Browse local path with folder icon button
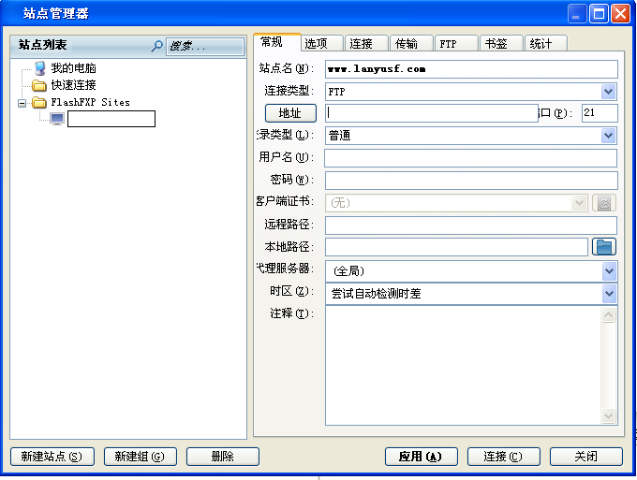Screen dimensions: 637x480 coord(604,247)
